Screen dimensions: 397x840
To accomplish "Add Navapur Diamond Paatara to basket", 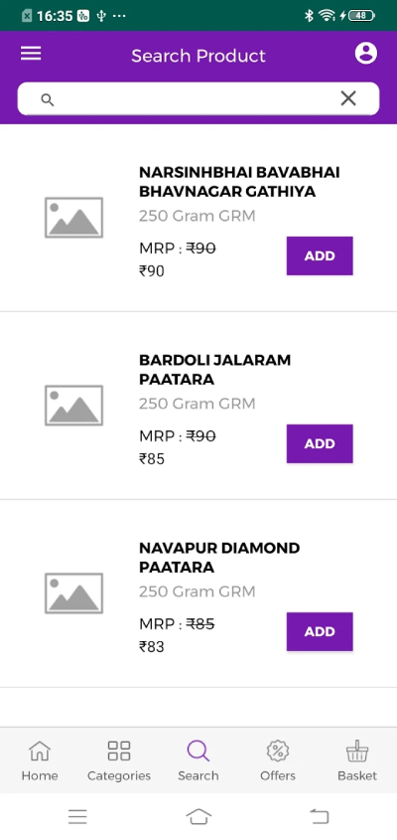I will [320, 631].
